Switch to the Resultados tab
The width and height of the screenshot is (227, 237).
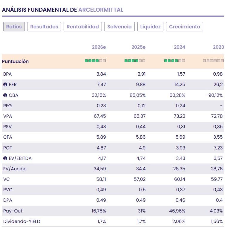click(x=44, y=27)
